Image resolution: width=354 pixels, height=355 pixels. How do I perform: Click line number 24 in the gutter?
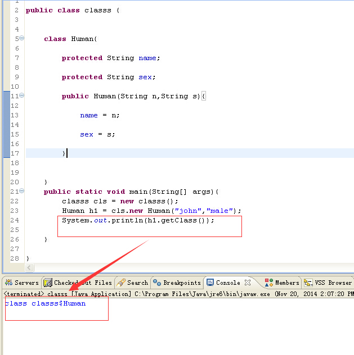click(x=15, y=220)
